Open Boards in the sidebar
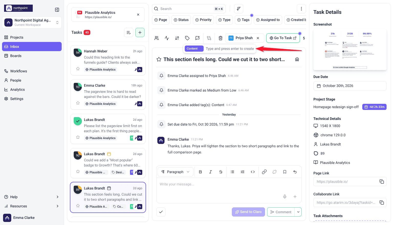 (x=32, y=56)
